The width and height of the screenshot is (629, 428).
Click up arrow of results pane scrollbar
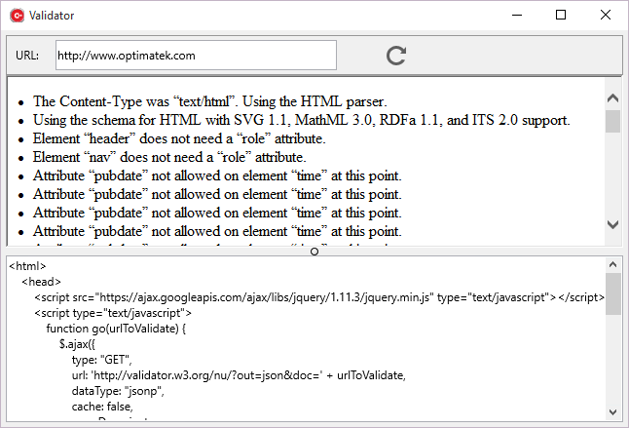tap(612, 97)
